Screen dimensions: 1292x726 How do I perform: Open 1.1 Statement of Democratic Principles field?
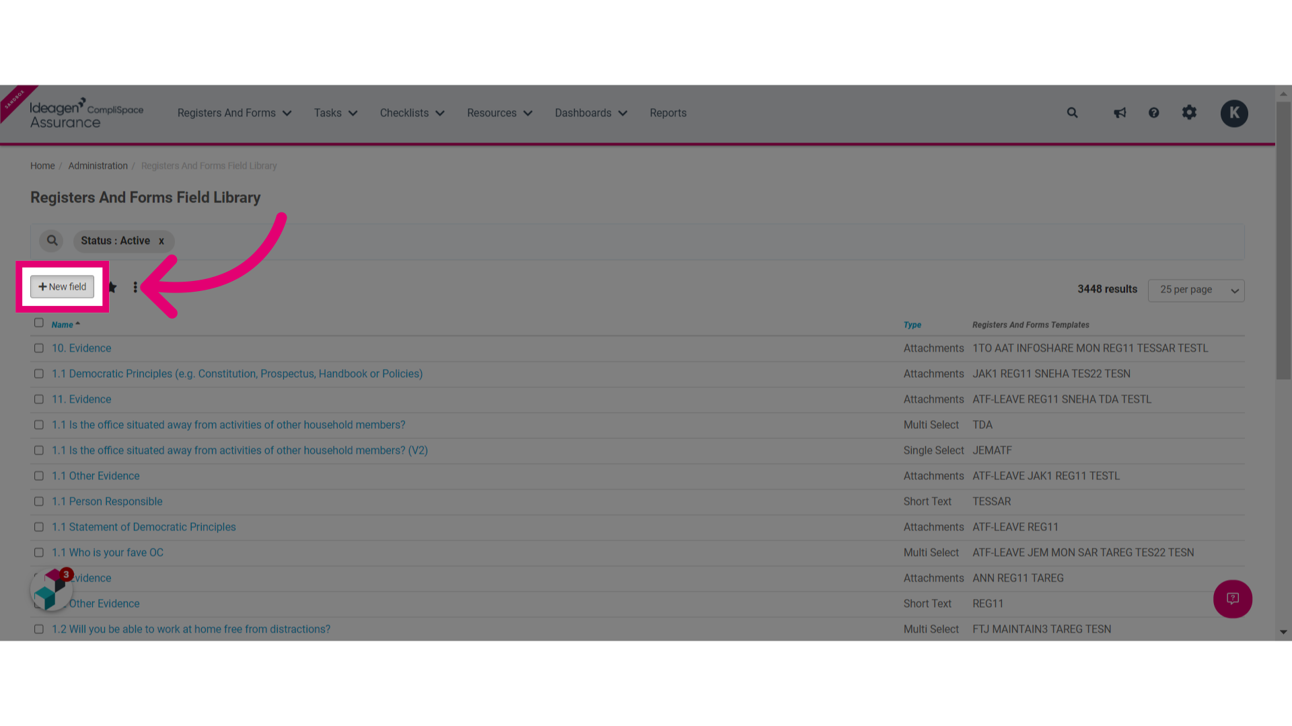tap(143, 527)
